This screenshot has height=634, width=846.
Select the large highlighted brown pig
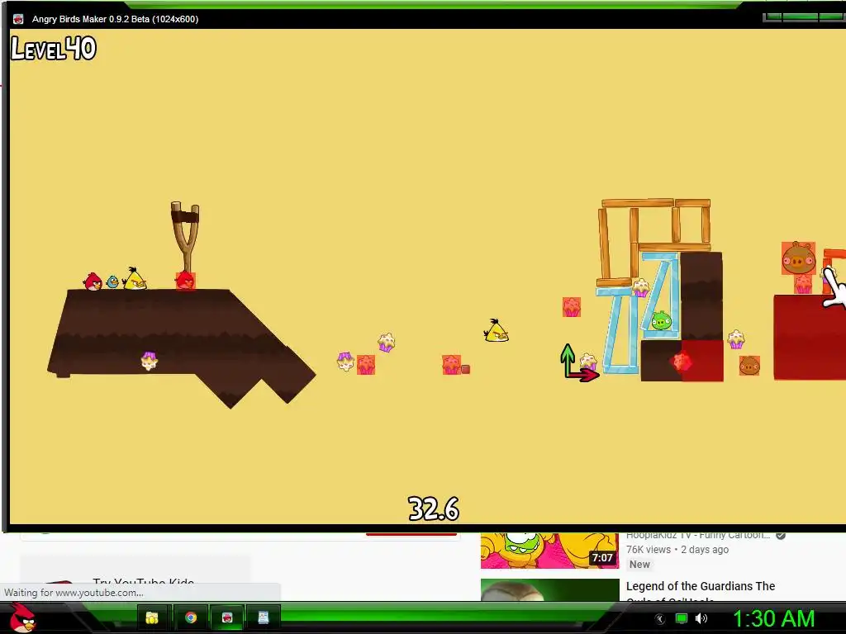pos(799,258)
